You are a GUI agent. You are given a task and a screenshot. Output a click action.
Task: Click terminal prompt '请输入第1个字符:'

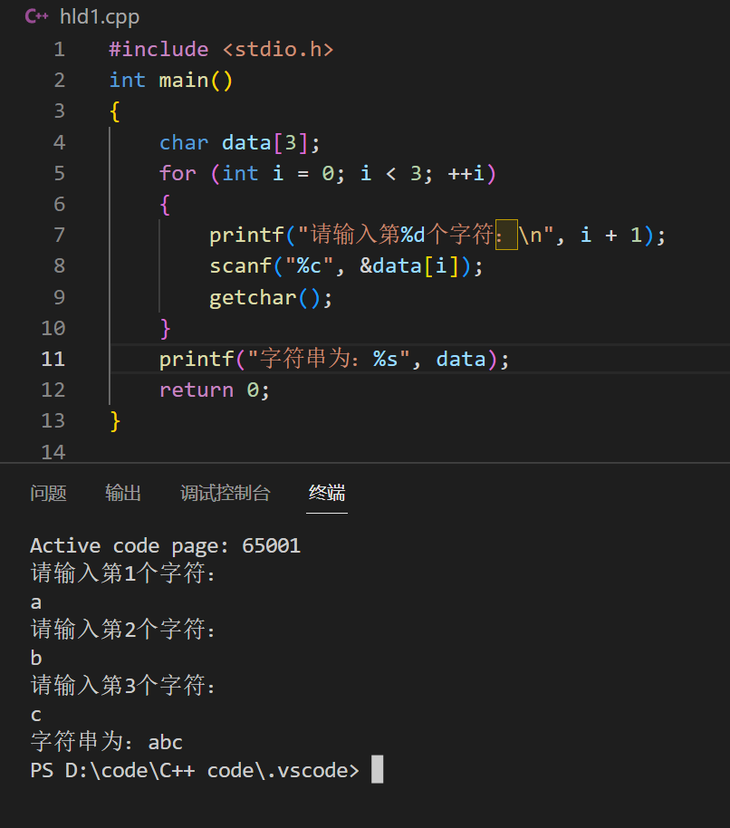[122, 573]
